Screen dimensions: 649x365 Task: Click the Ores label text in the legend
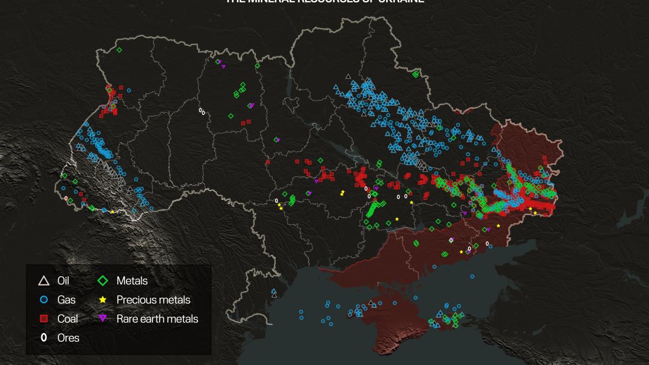click(68, 338)
